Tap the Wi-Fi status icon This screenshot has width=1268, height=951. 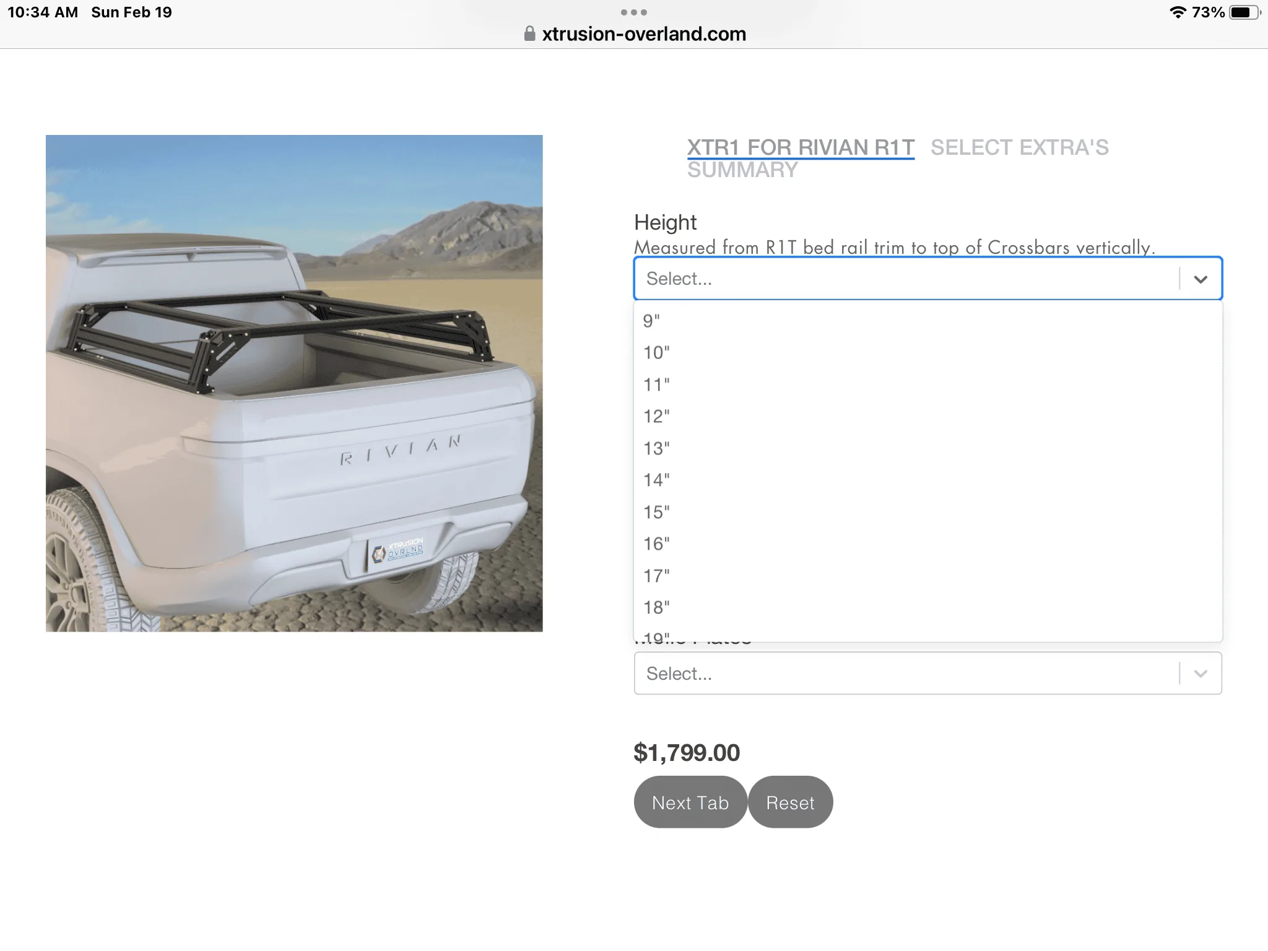[1178, 12]
